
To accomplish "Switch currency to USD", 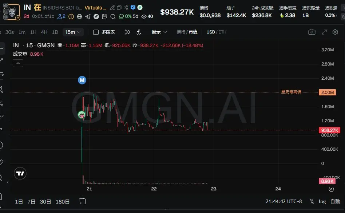I will (x=211, y=32).
